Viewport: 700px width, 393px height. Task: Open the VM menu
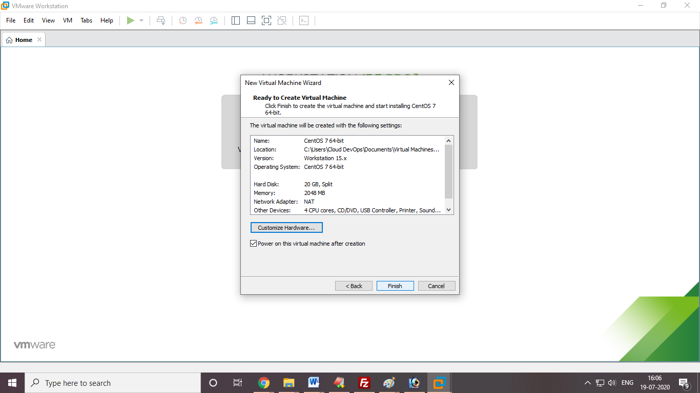pos(67,20)
